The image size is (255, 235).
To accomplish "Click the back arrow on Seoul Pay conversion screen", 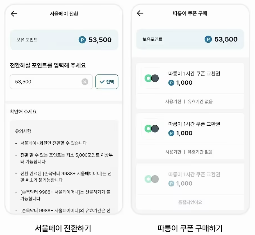I will tap(14, 13).
